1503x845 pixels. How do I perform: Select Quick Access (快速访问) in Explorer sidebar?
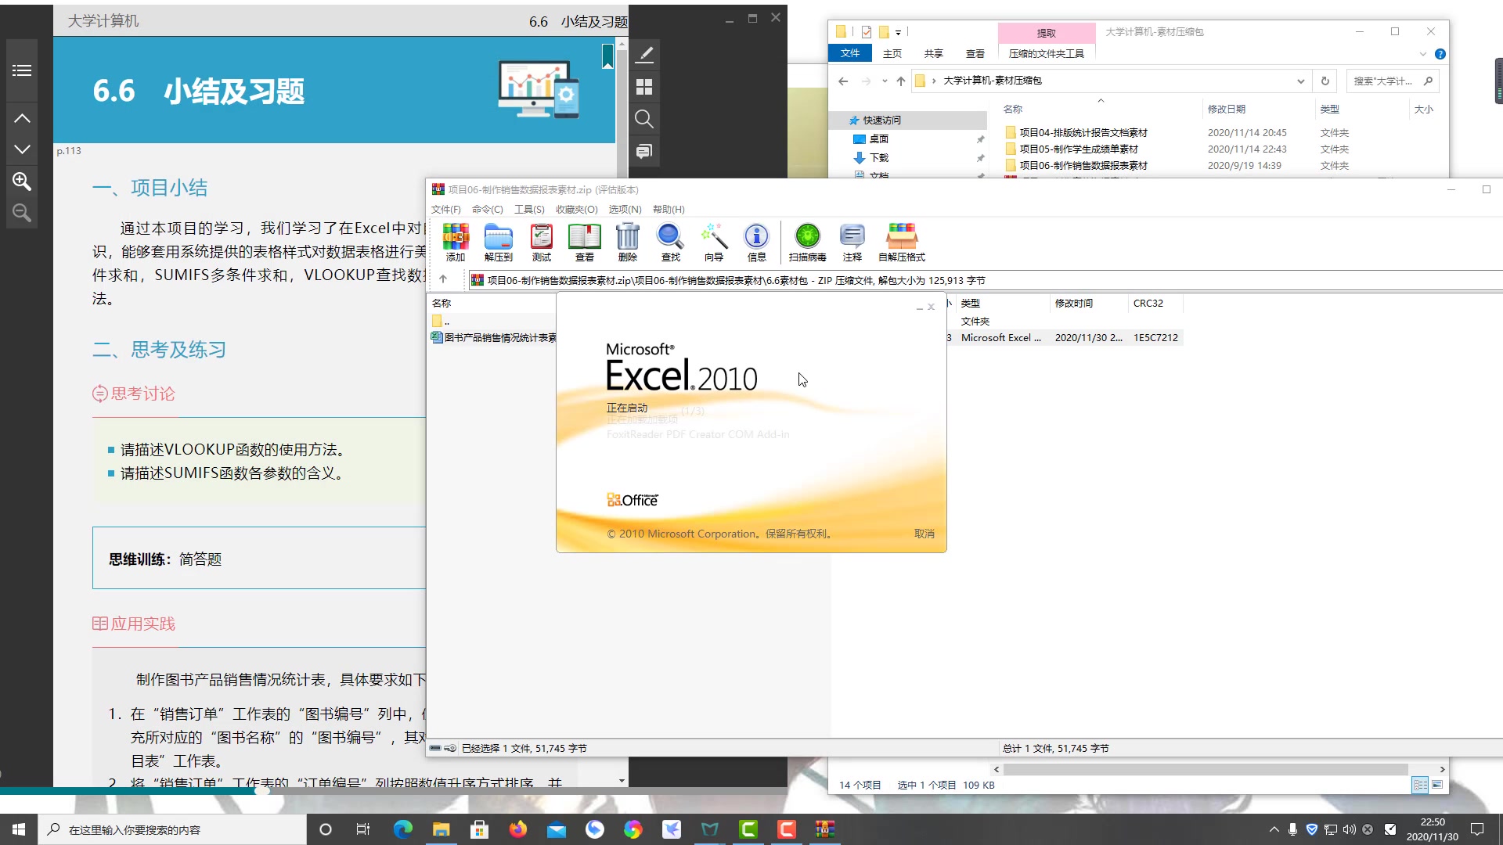[881, 120]
